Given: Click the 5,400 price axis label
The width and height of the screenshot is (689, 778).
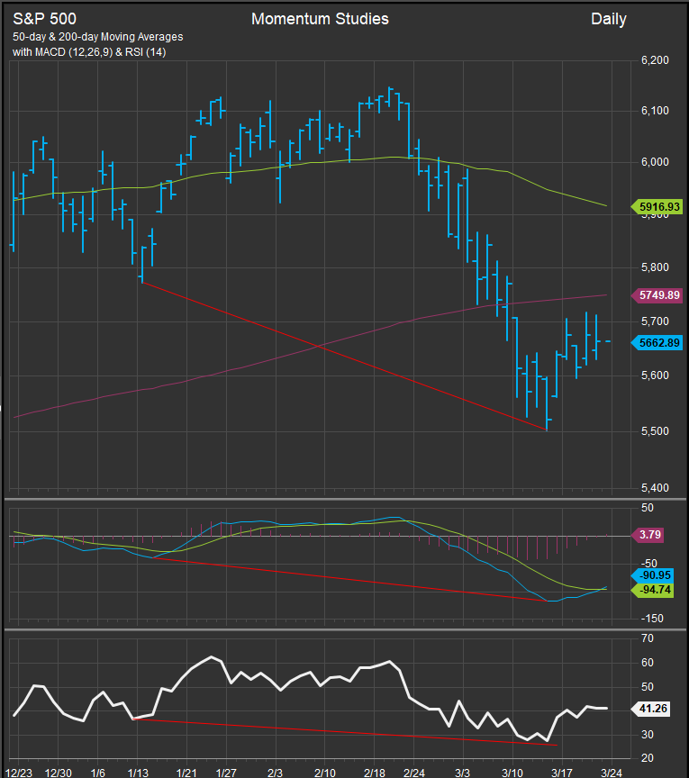Looking at the screenshot, I should [656, 488].
